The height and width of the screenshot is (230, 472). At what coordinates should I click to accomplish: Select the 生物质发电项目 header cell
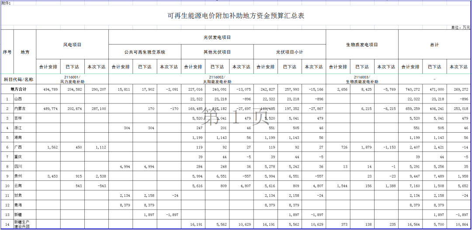pos(362,45)
